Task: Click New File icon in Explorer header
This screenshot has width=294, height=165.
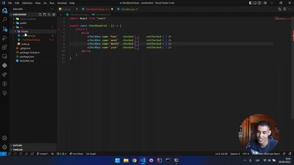Action: point(40,14)
